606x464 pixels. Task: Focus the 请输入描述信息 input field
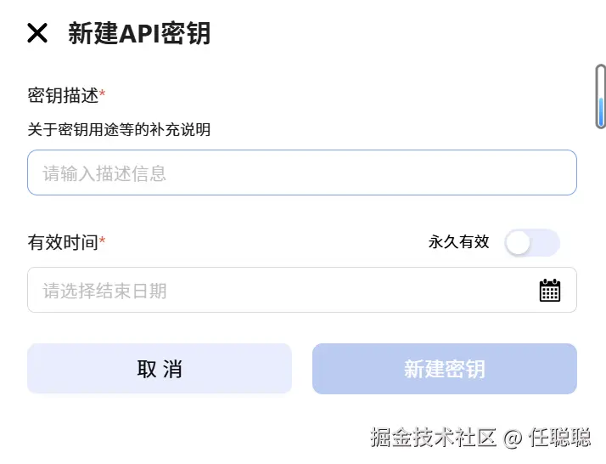pyautogui.click(x=301, y=173)
